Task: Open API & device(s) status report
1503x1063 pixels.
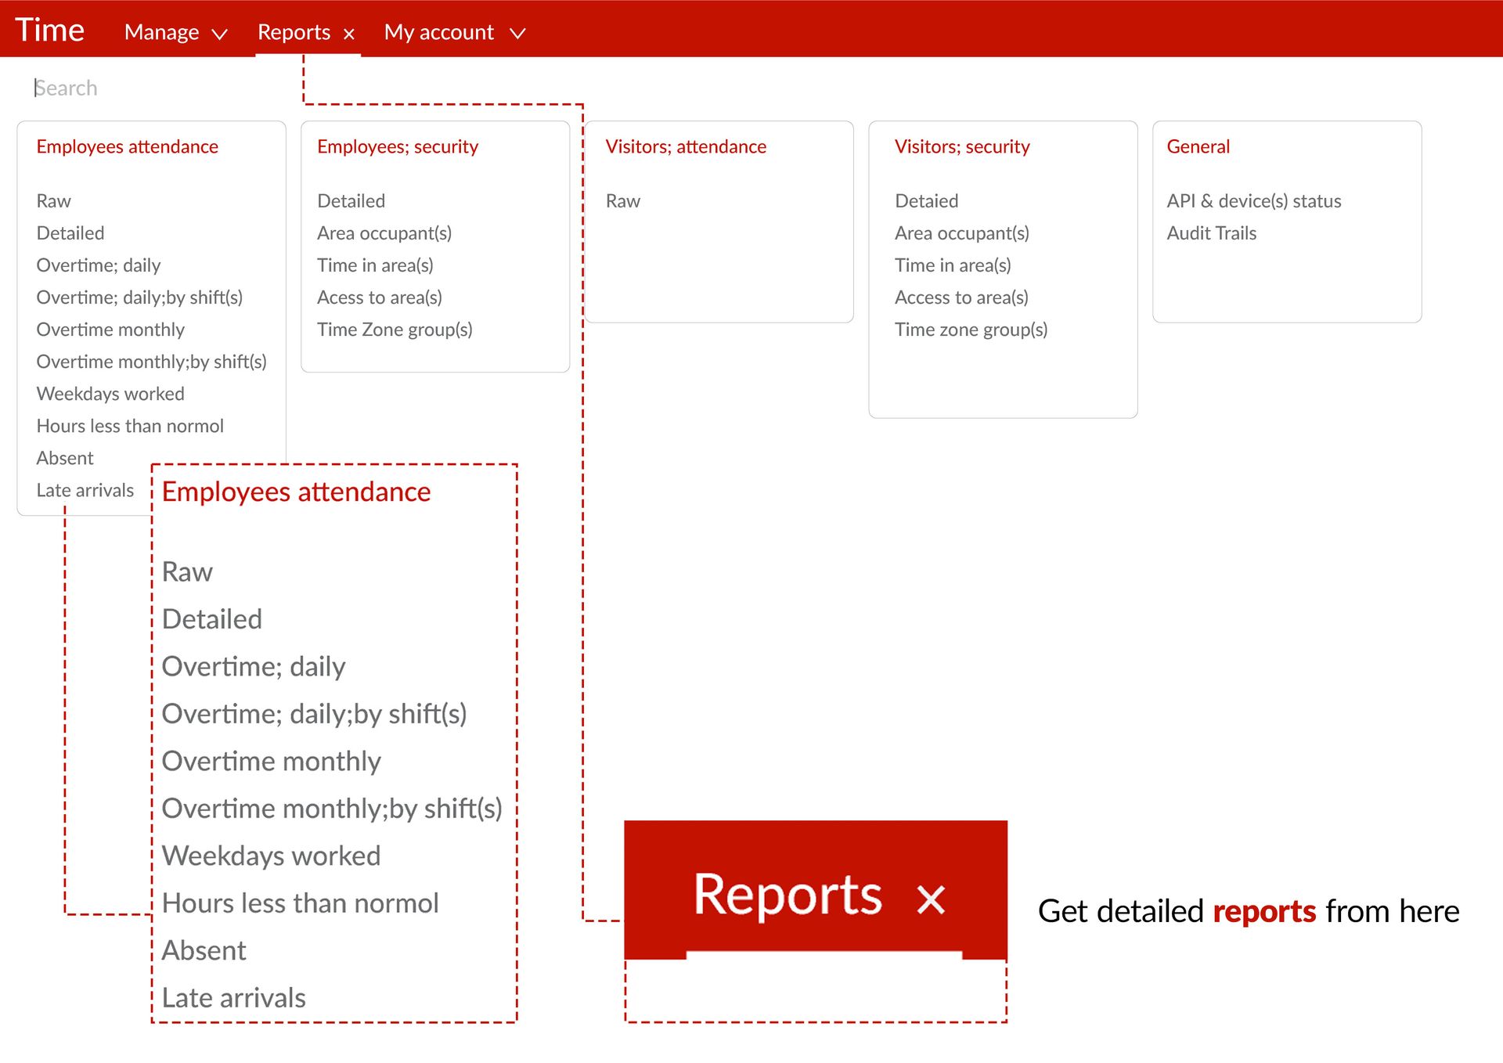Action: click(x=1253, y=201)
